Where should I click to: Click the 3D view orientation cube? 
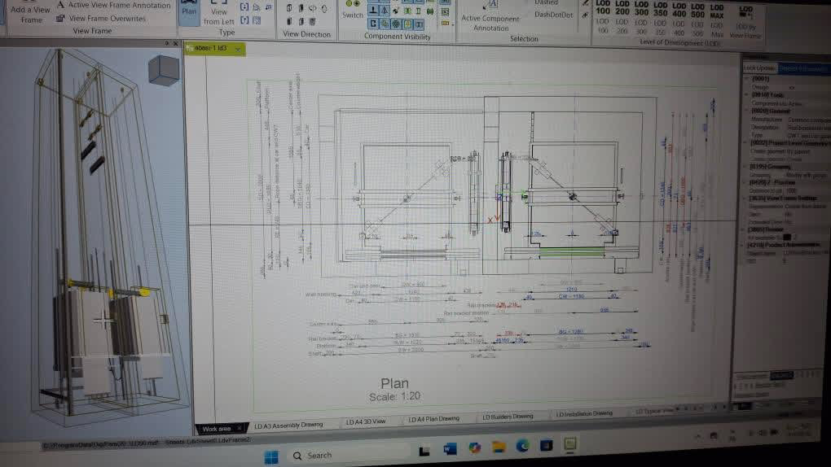tap(164, 70)
